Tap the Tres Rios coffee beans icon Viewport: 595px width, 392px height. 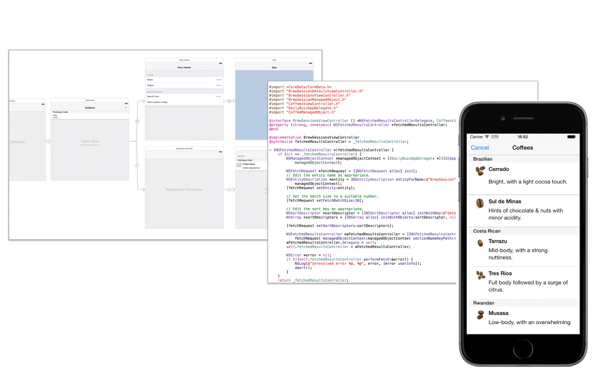click(x=480, y=275)
